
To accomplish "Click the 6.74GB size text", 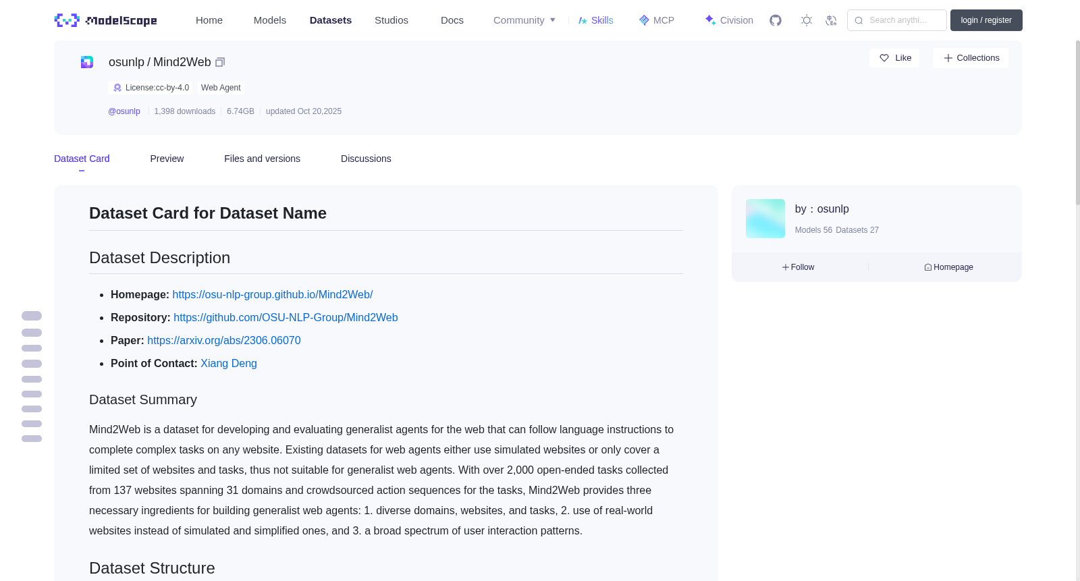I will tap(240, 111).
